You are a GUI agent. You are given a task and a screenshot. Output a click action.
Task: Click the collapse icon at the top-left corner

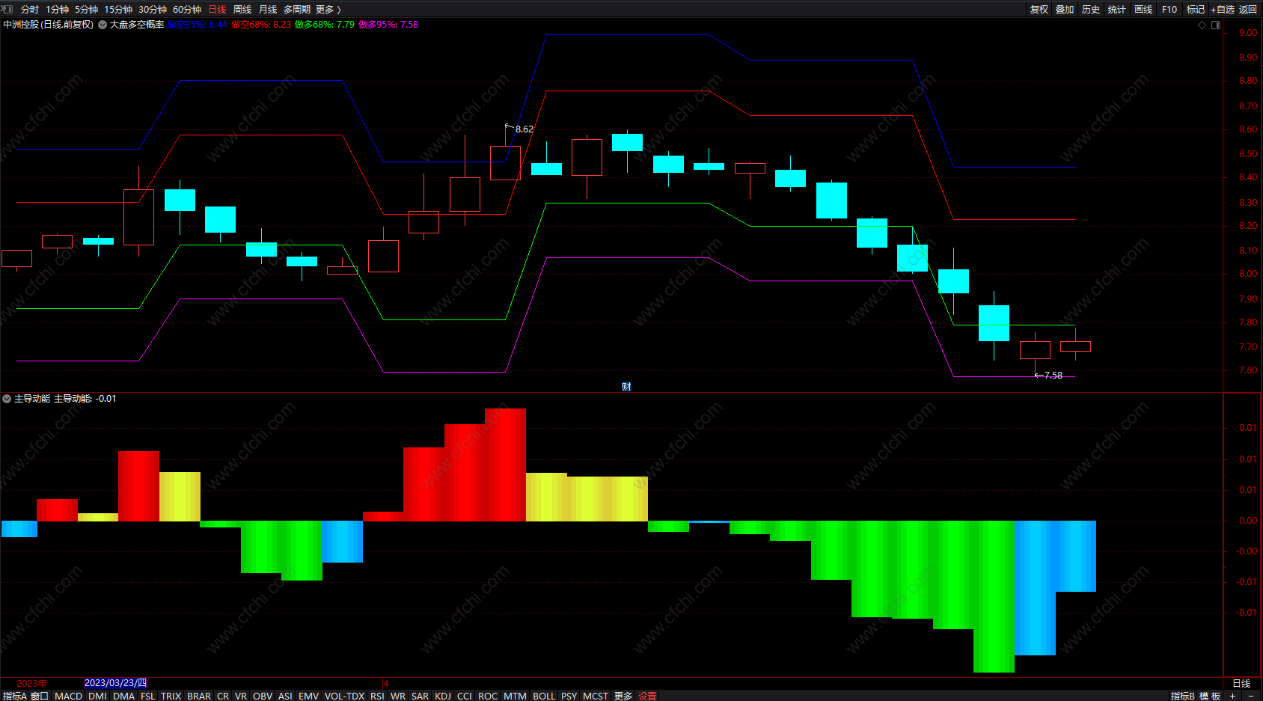[x=7, y=9]
